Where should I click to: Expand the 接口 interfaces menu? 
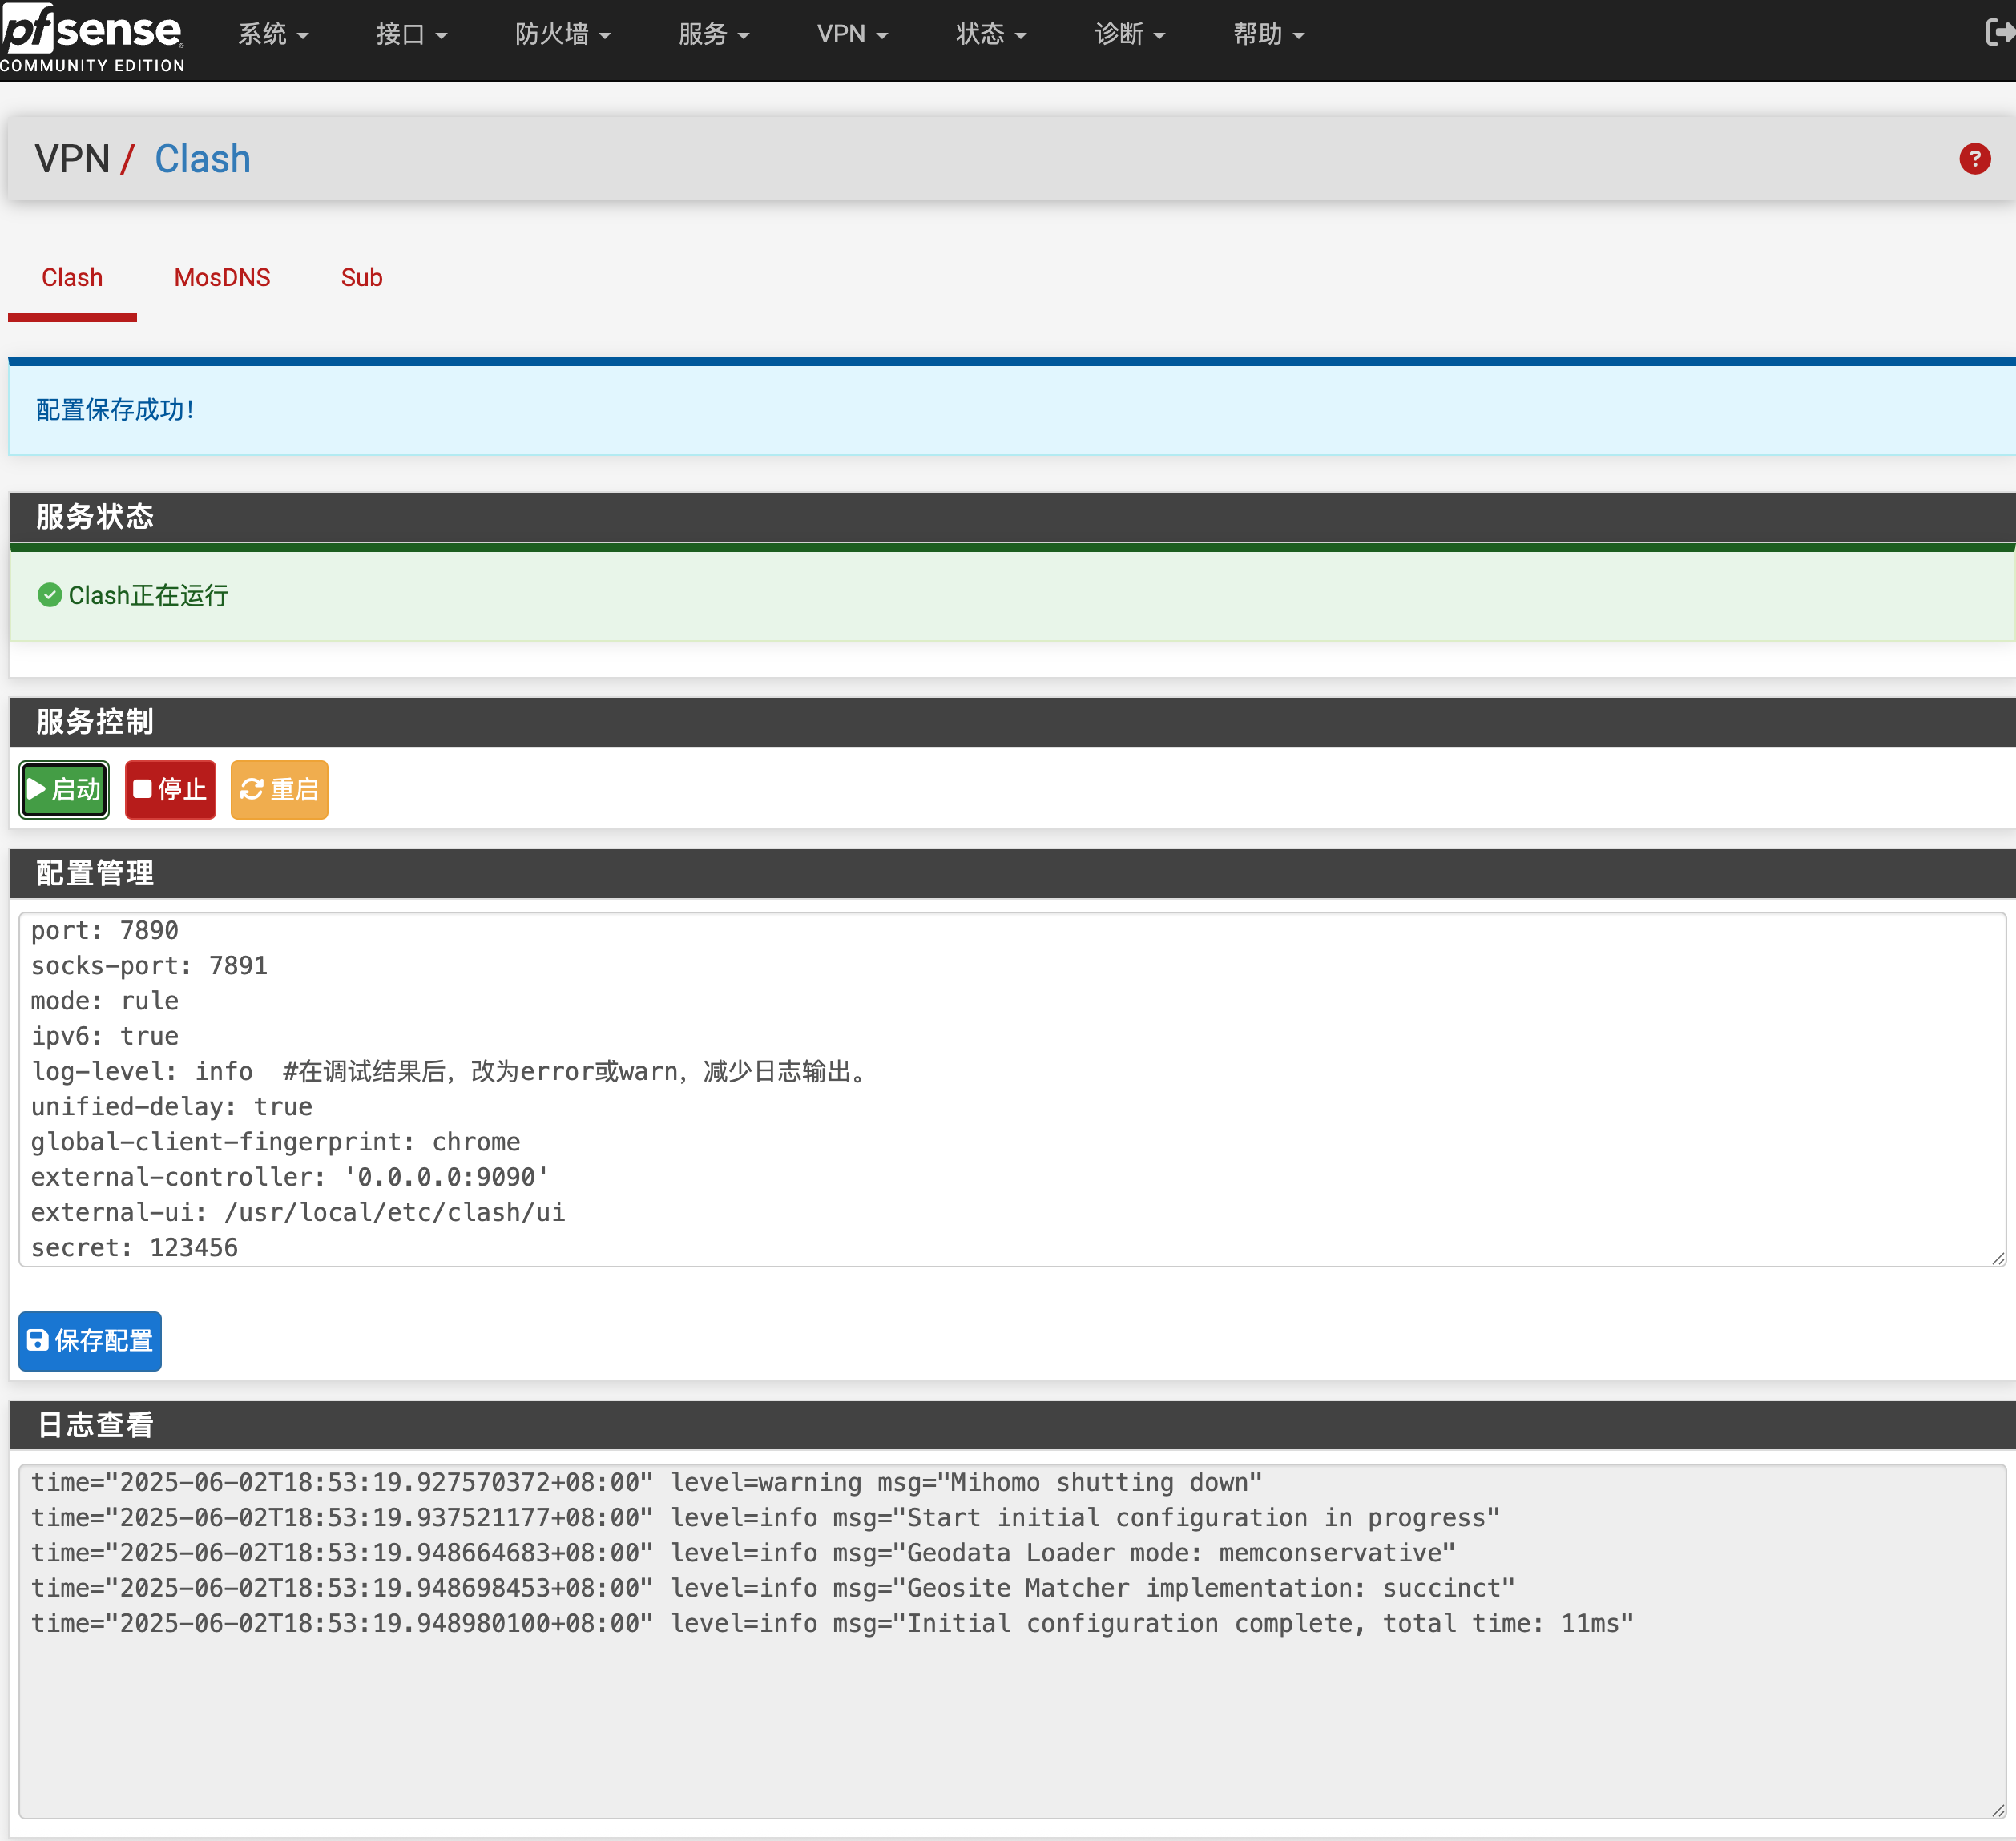click(411, 34)
